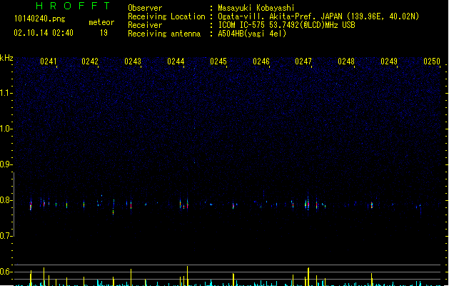Select the Ogata-vill. Akita-Pref. JAPAN location text
Screen dimensions: 449x286
click(318, 16)
